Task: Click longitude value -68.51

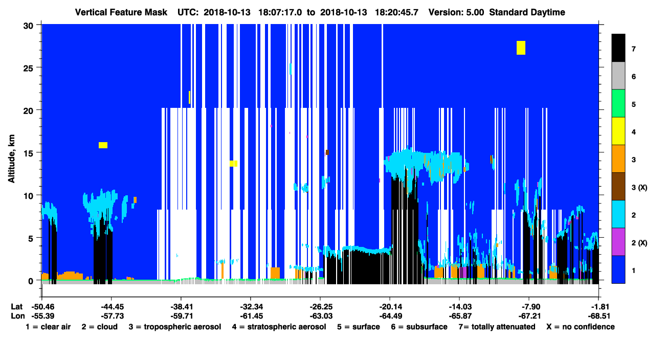Action: tap(598, 316)
